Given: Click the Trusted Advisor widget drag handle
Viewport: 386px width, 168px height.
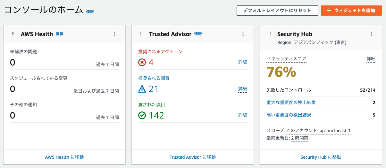Looking at the screenshot, I should point(141,34).
